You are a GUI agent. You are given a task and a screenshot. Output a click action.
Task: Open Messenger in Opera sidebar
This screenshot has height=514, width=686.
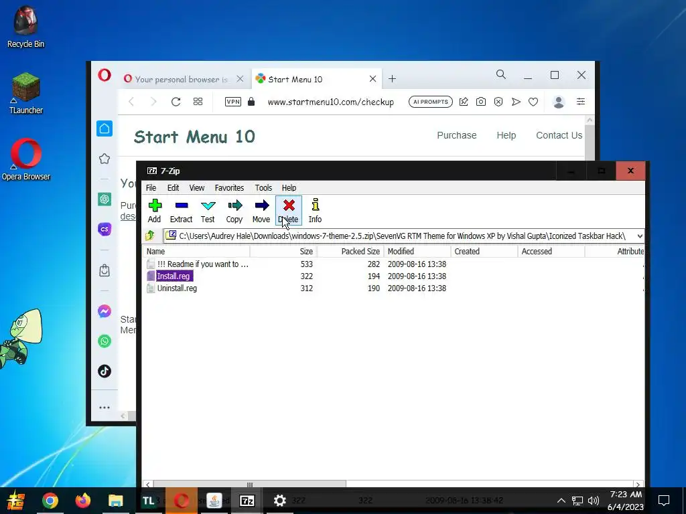105,311
